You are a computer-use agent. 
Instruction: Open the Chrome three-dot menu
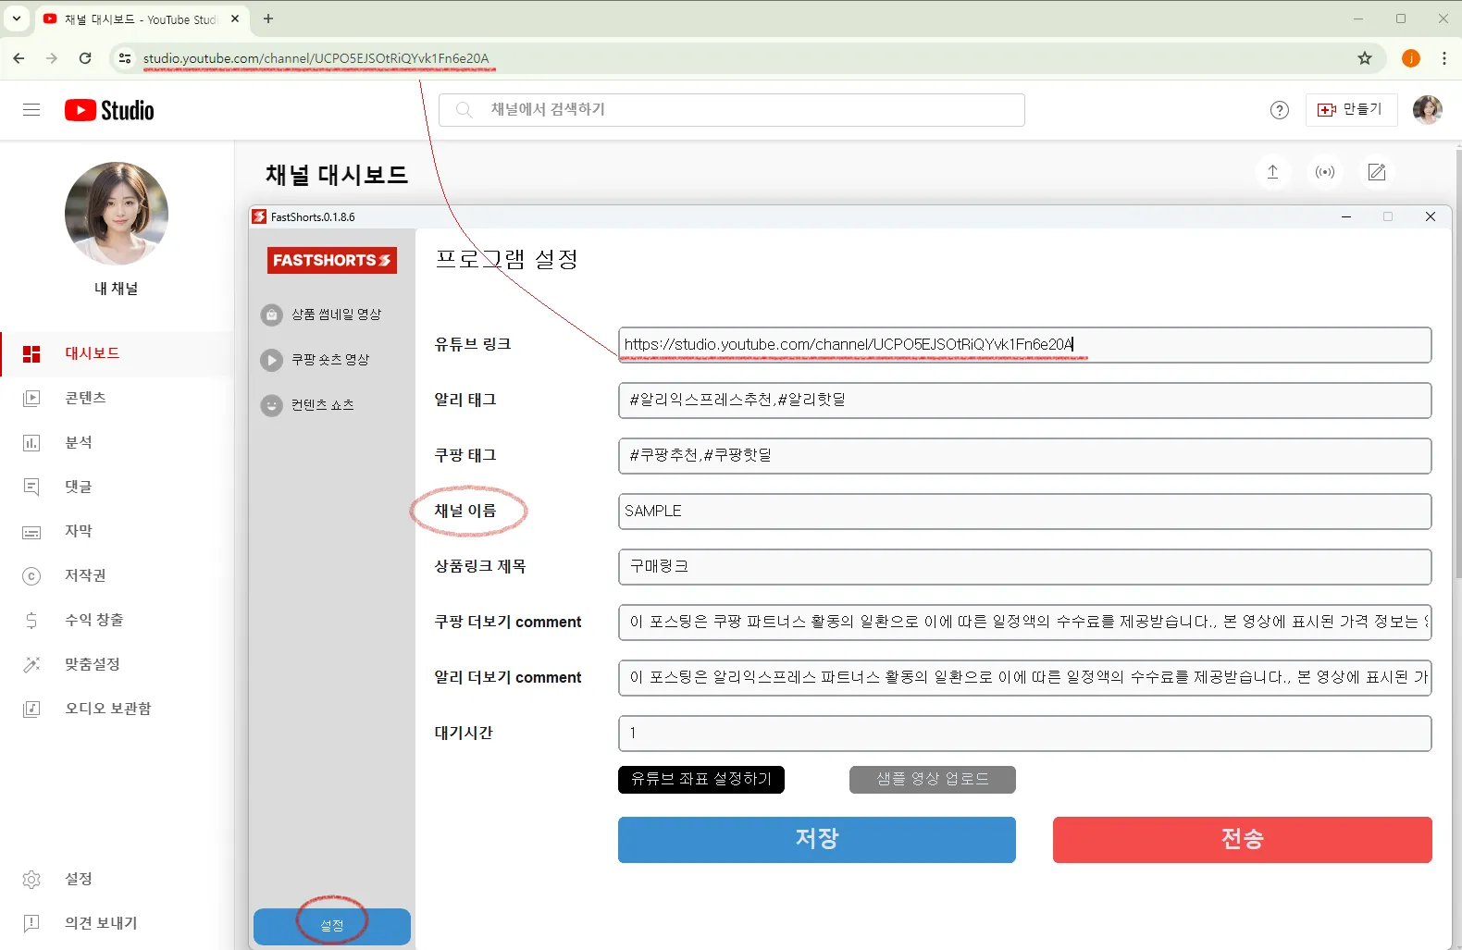[1444, 58]
